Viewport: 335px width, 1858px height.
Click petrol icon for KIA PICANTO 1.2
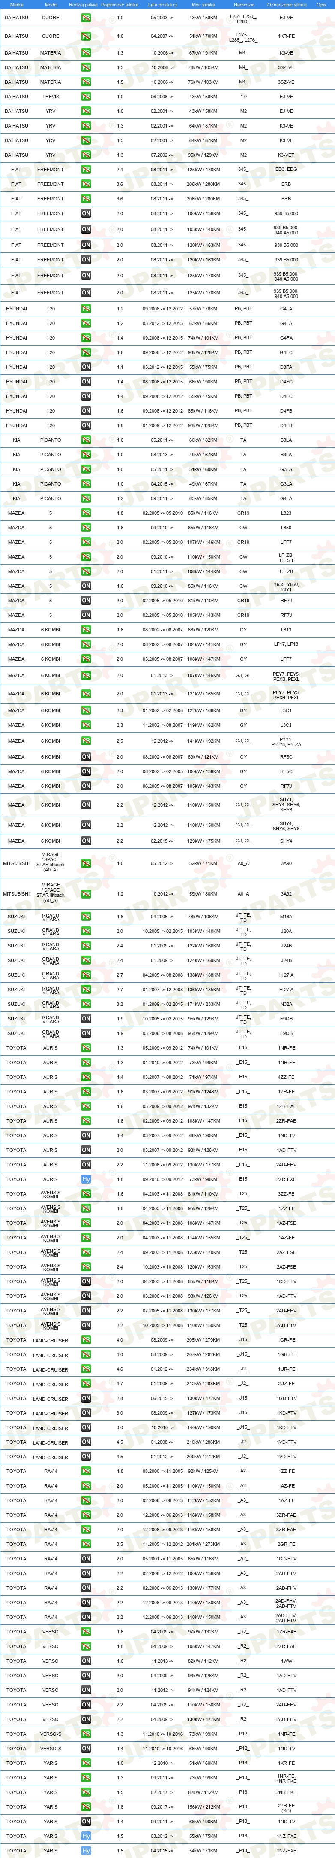click(x=86, y=498)
